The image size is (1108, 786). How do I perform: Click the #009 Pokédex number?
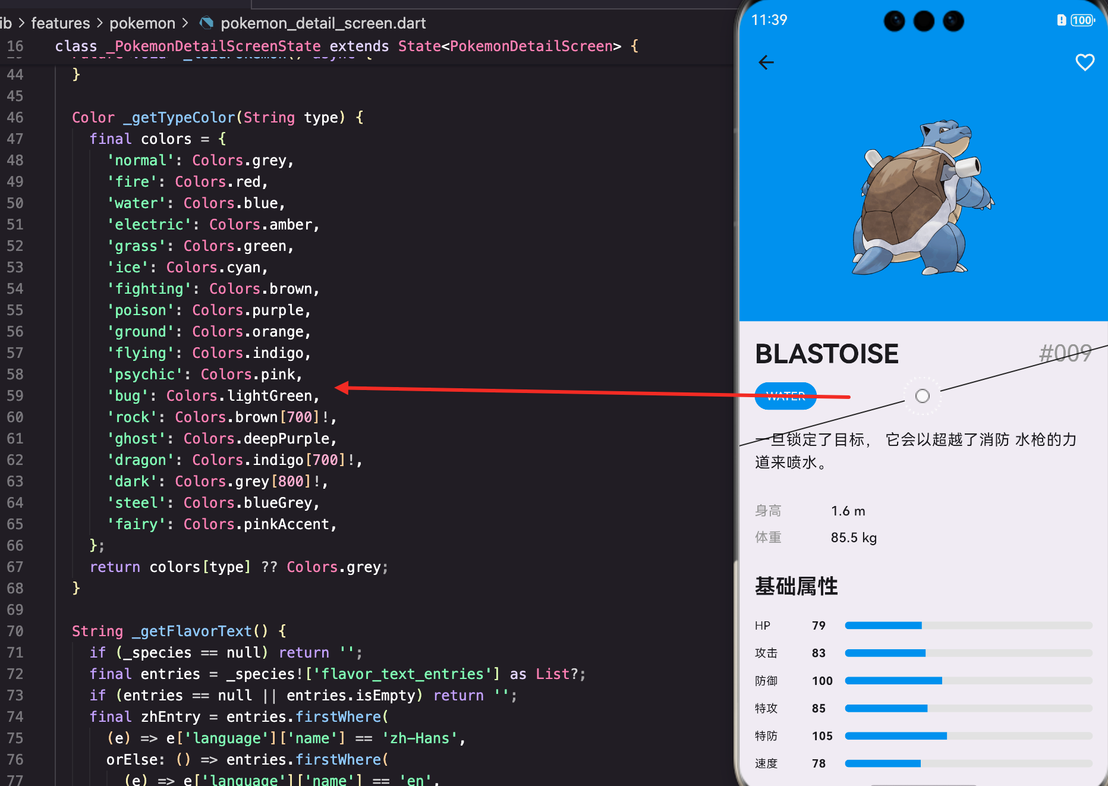coord(1065,353)
